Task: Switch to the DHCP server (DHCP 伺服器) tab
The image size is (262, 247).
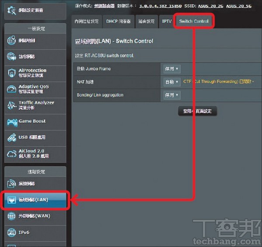Action: (x=118, y=21)
